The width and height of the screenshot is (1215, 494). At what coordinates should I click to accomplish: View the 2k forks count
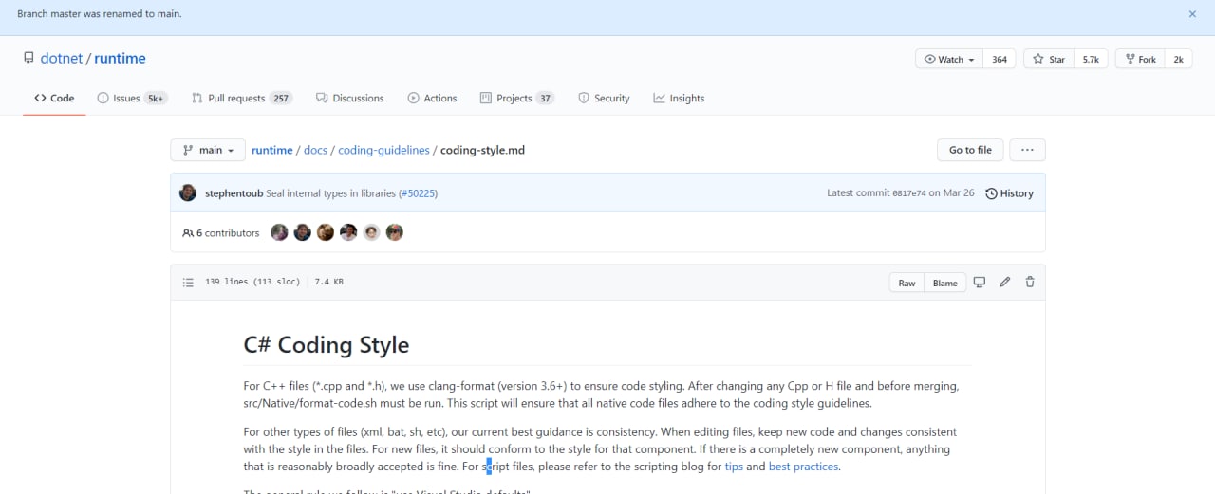coord(1178,59)
